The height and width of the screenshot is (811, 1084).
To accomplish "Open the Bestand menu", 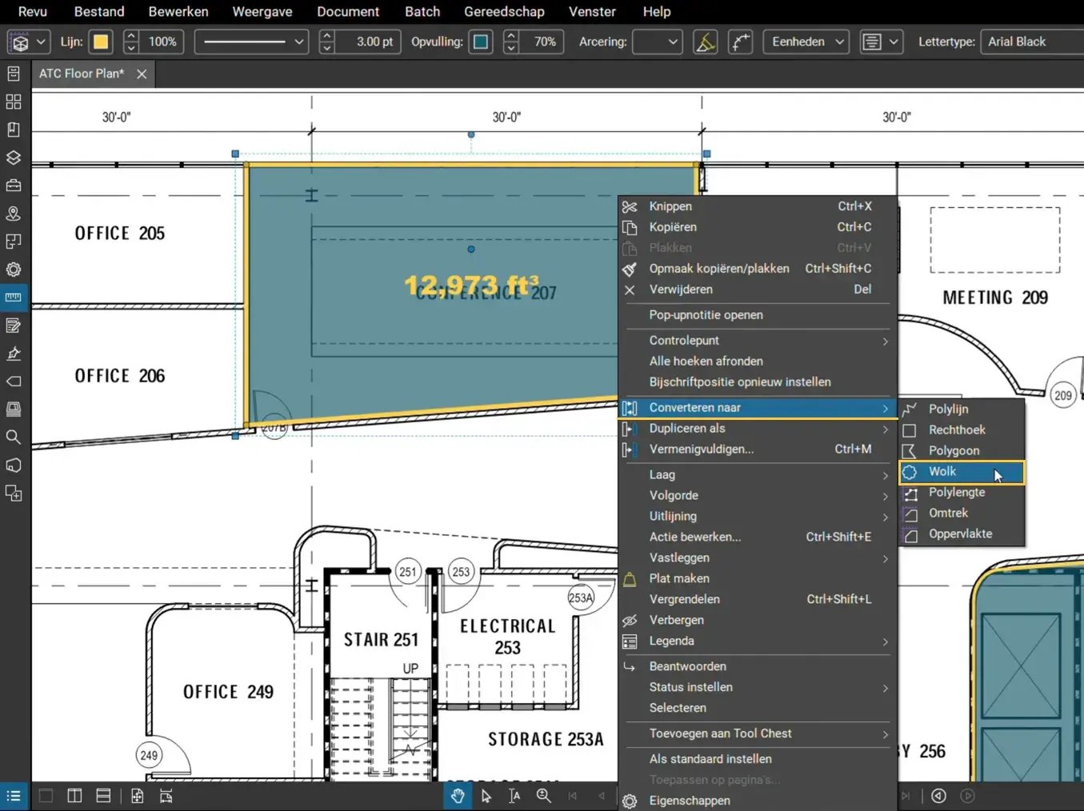I will [99, 11].
